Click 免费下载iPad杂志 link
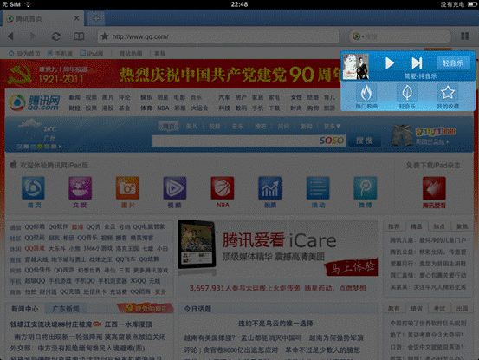479x360 pixels. tap(433, 165)
